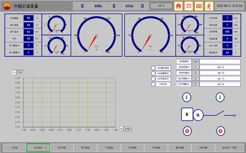This screenshot has width=246, height=153.
Task: Open the 无功曲线 tab
Action: [109, 148]
